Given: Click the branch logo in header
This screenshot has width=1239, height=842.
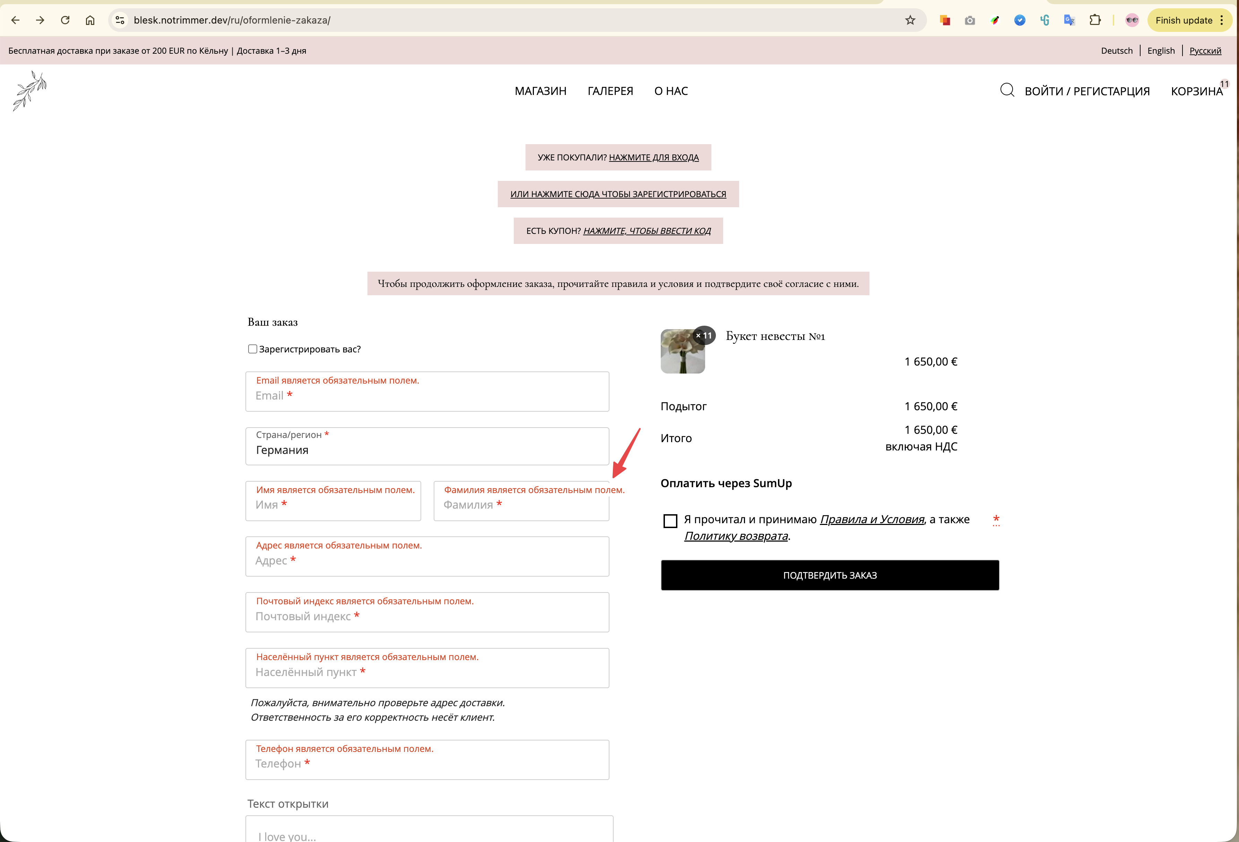Looking at the screenshot, I should click(x=30, y=90).
